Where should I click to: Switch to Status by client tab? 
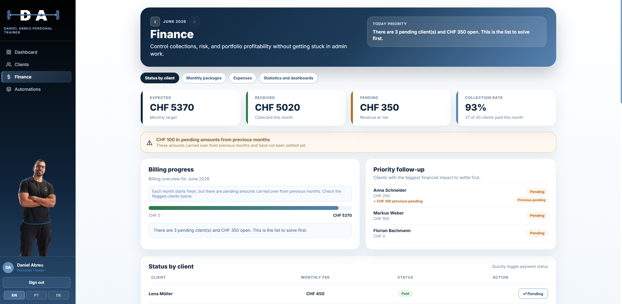click(x=160, y=78)
